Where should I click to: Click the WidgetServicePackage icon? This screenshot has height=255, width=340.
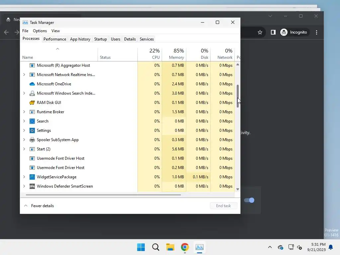click(32, 177)
